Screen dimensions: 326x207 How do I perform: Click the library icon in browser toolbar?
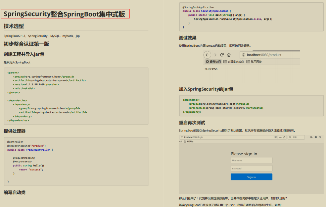pyautogui.click(x=311, y=137)
